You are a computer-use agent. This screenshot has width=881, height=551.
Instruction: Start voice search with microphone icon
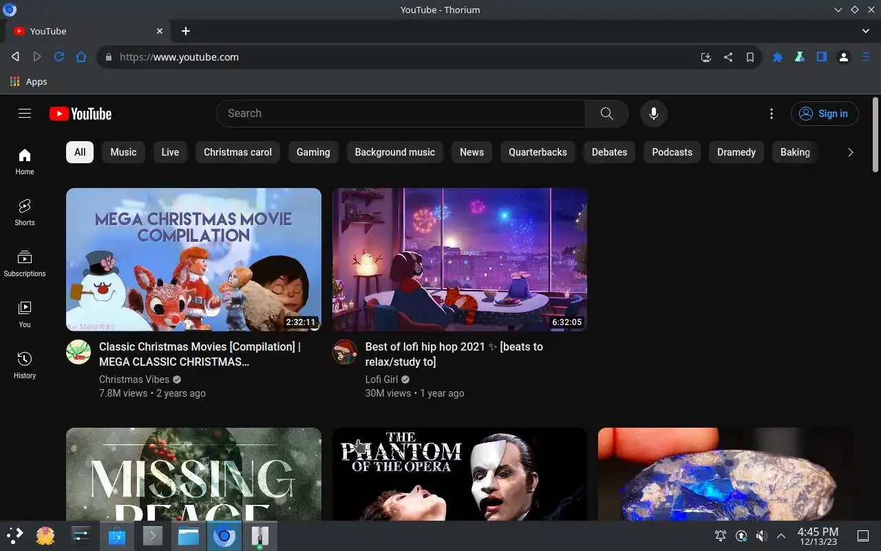click(654, 114)
